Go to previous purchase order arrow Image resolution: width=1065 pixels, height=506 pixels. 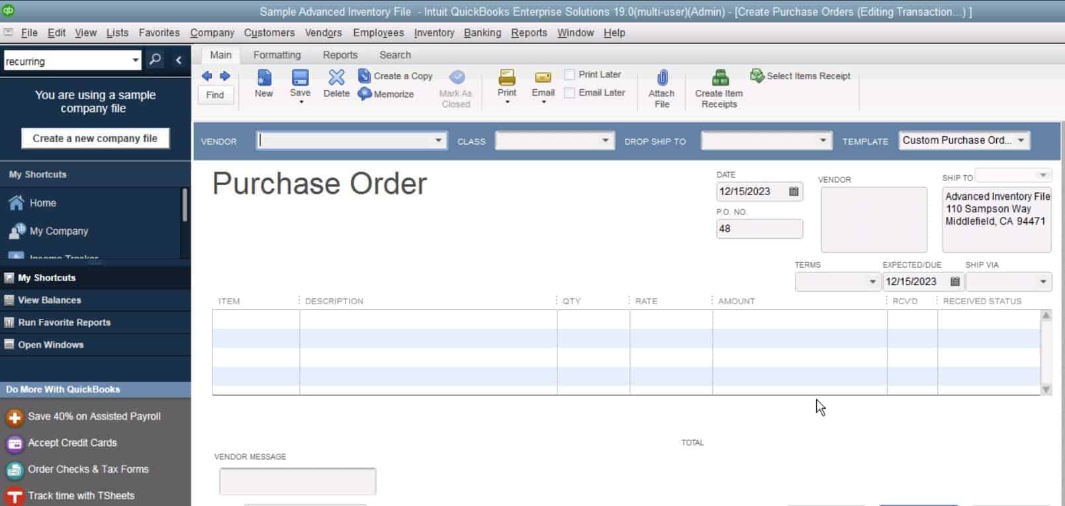point(207,76)
